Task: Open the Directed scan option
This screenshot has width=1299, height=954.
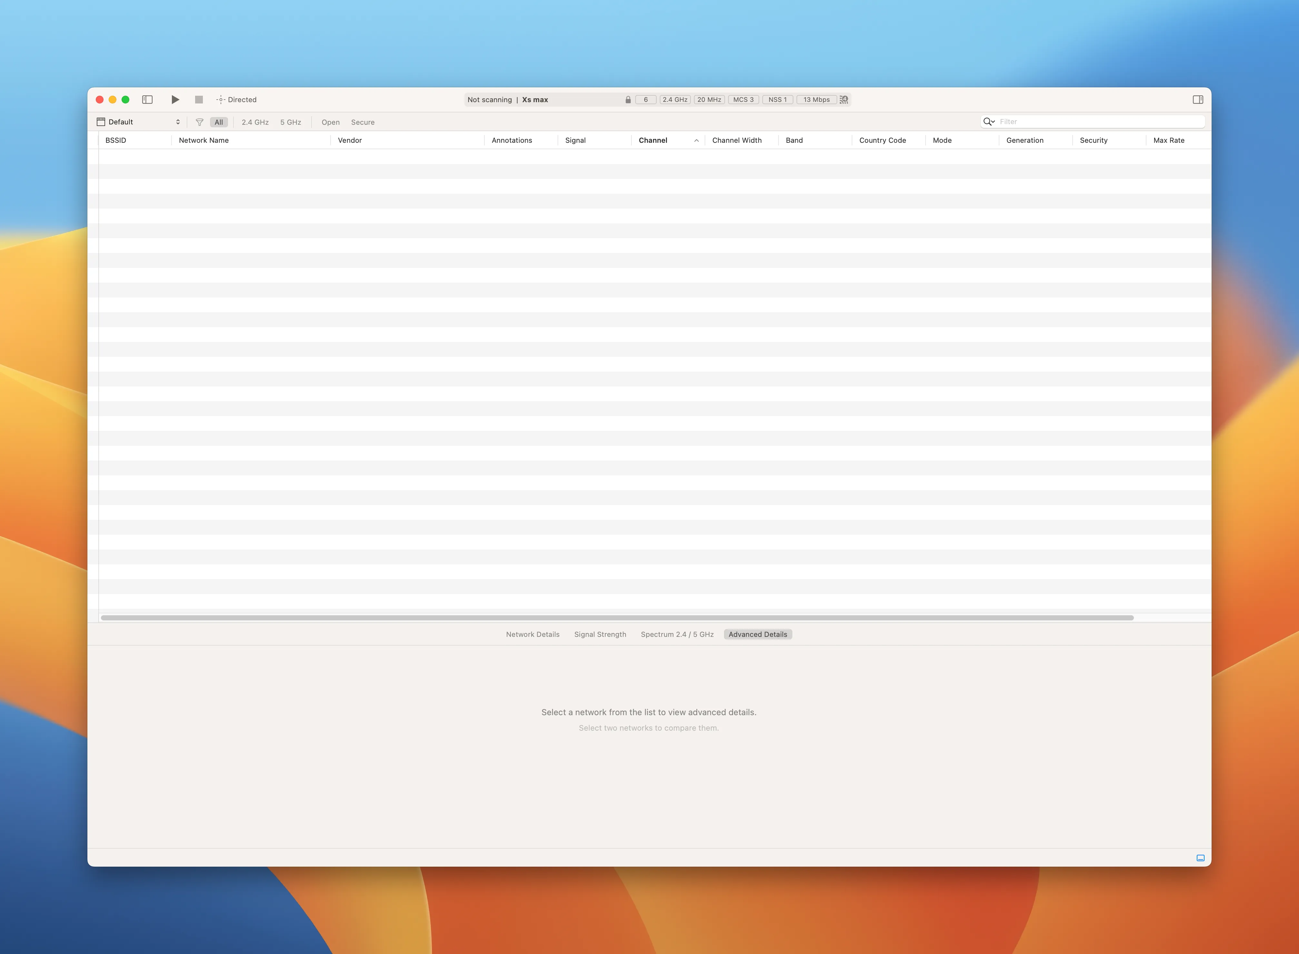Action: pos(236,99)
